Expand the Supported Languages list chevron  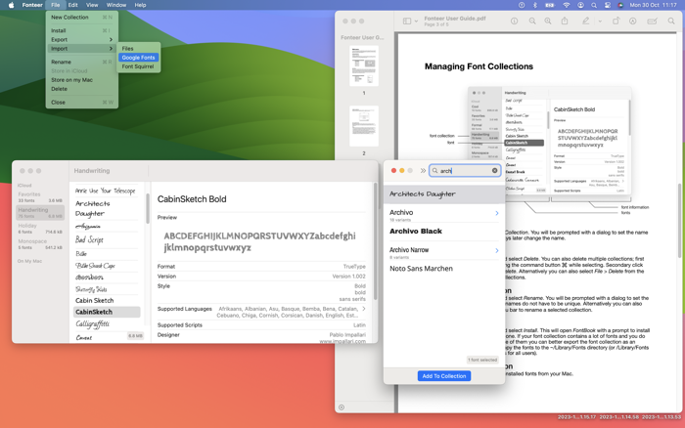pos(363,309)
